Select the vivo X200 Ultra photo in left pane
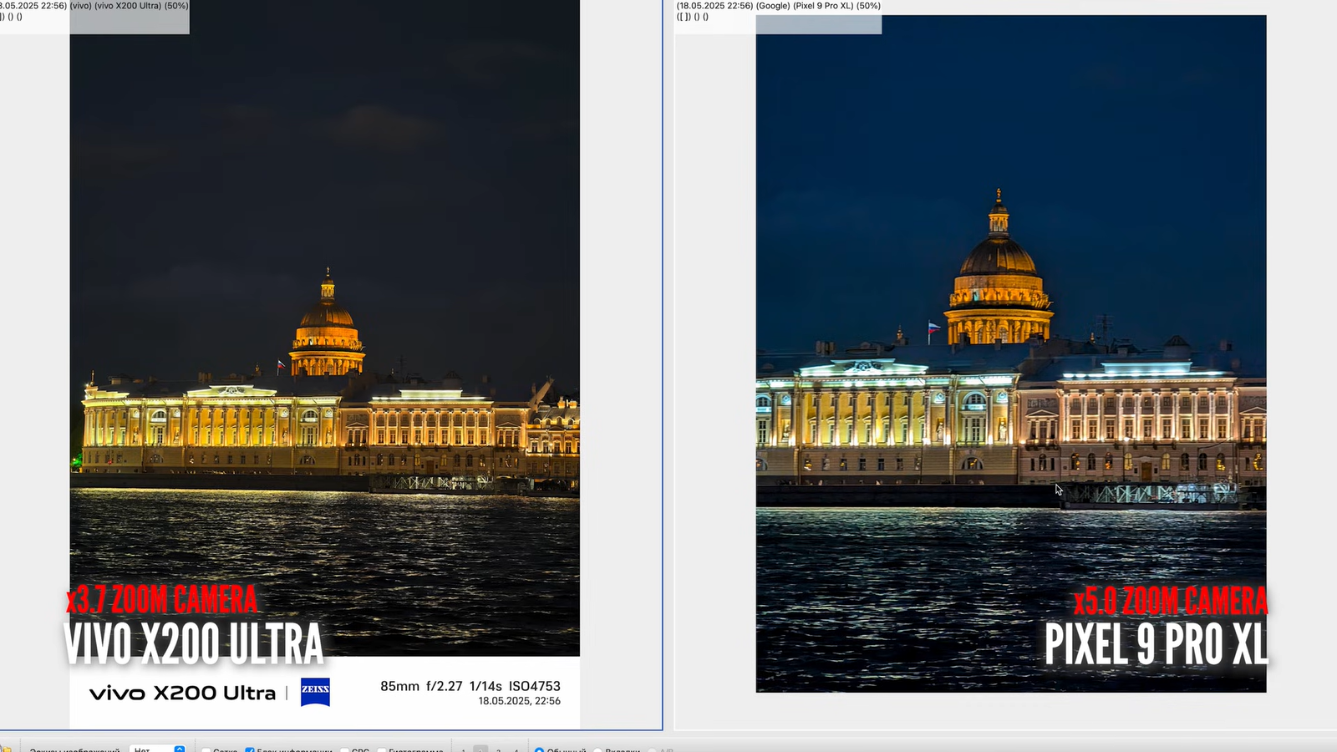Viewport: 1337px width, 752px height. [x=325, y=363]
